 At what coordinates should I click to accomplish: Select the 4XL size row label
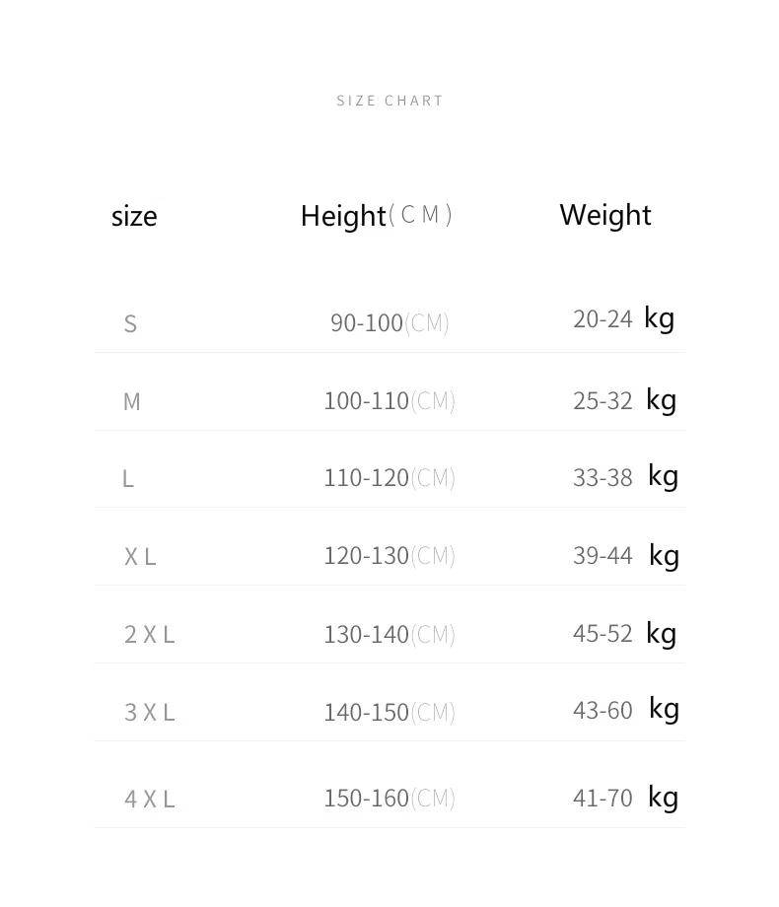149,800
